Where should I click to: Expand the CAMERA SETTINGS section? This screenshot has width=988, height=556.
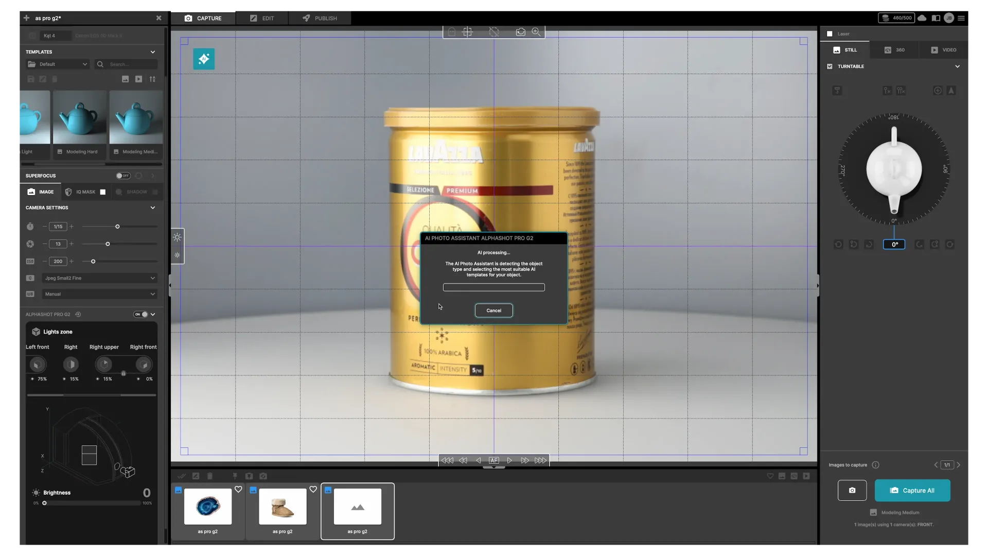click(152, 207)
